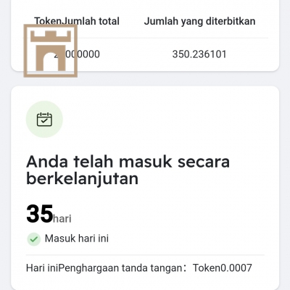290x290 pixels.
Task: Click the castle tower logo icon
Action: pos(51,51)
